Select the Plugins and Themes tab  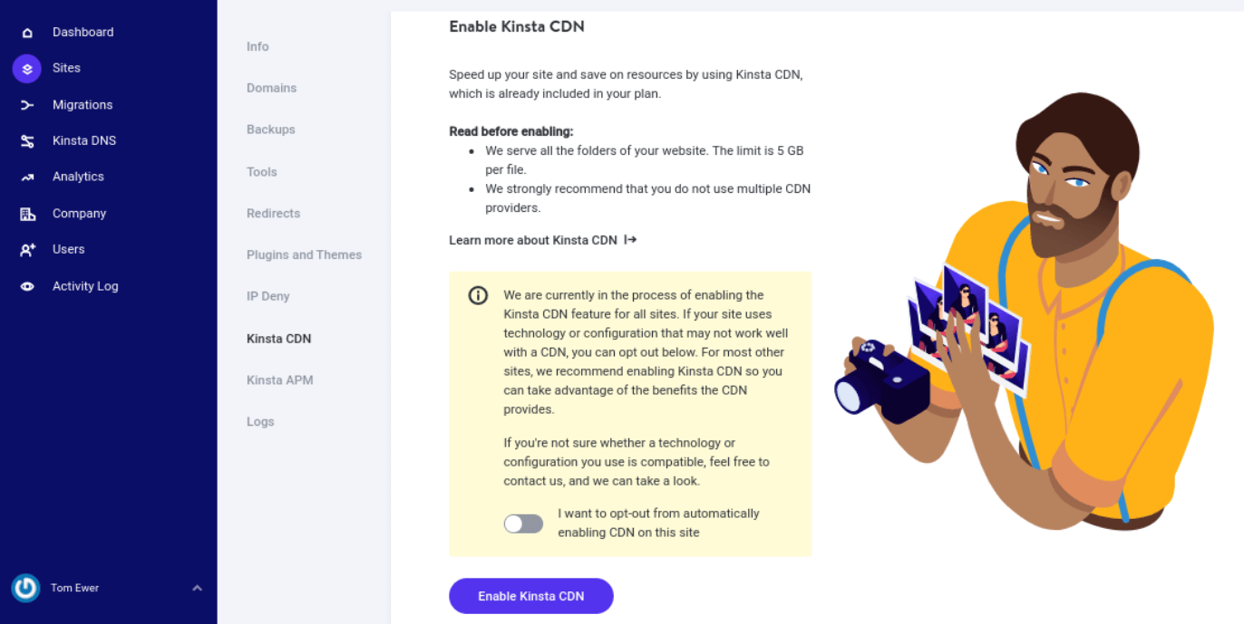click(304, 254)
